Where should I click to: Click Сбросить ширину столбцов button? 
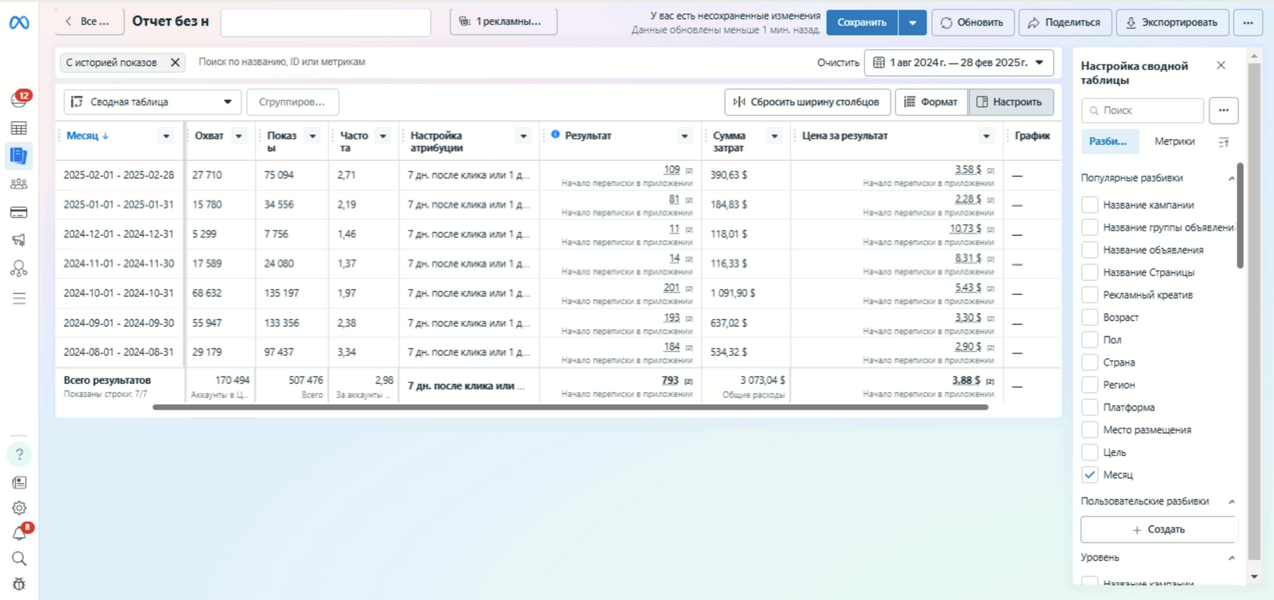807,102
